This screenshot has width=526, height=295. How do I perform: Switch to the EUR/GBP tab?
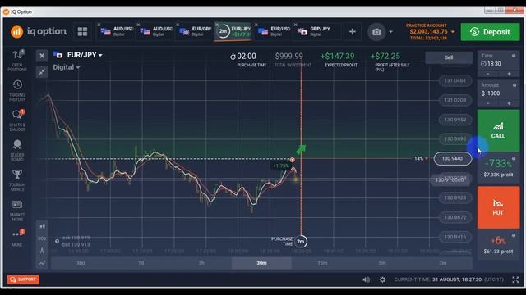[196, 31]
